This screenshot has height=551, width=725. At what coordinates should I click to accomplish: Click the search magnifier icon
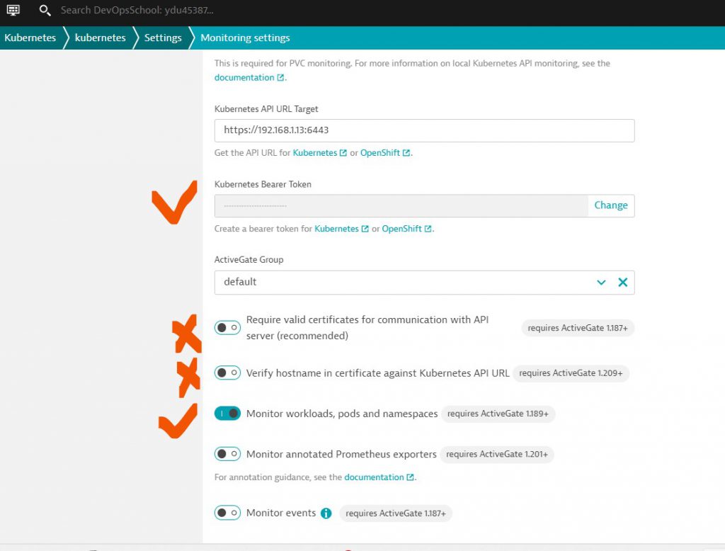45,11
